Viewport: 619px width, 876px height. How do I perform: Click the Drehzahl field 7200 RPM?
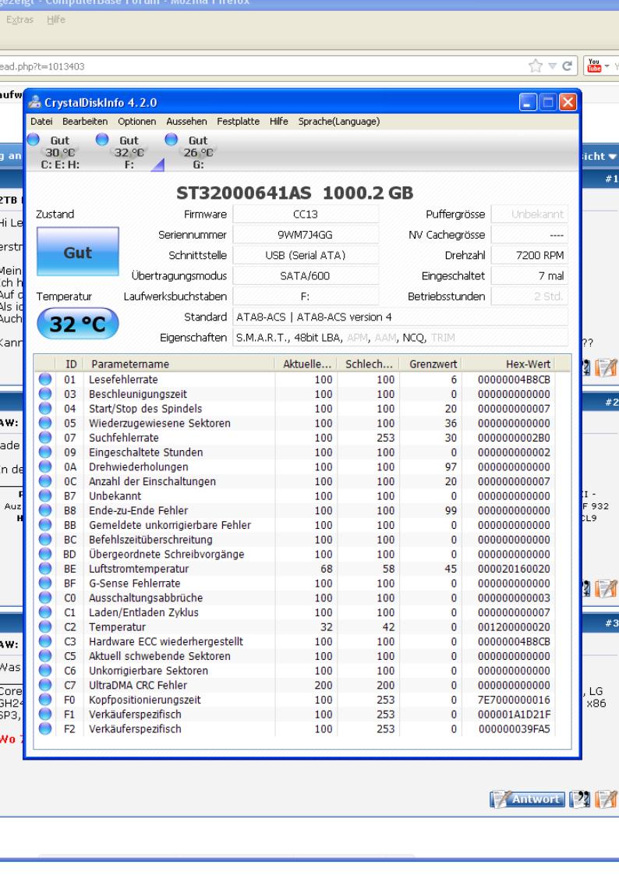point(529,255)
